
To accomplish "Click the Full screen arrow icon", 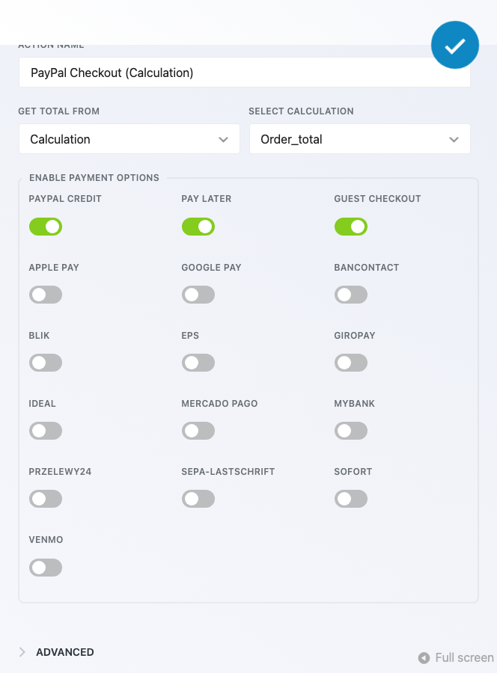I will [x=424, y=657].
